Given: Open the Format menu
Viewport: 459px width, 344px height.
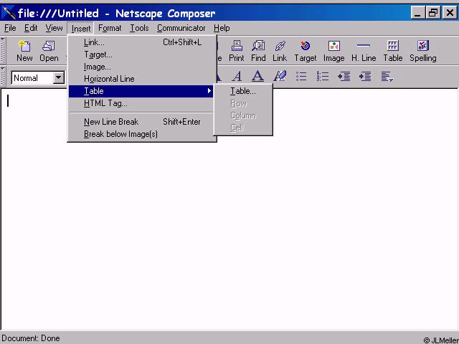Looking at the screenshot, I should pyautogui.click(x=110, y=28).
